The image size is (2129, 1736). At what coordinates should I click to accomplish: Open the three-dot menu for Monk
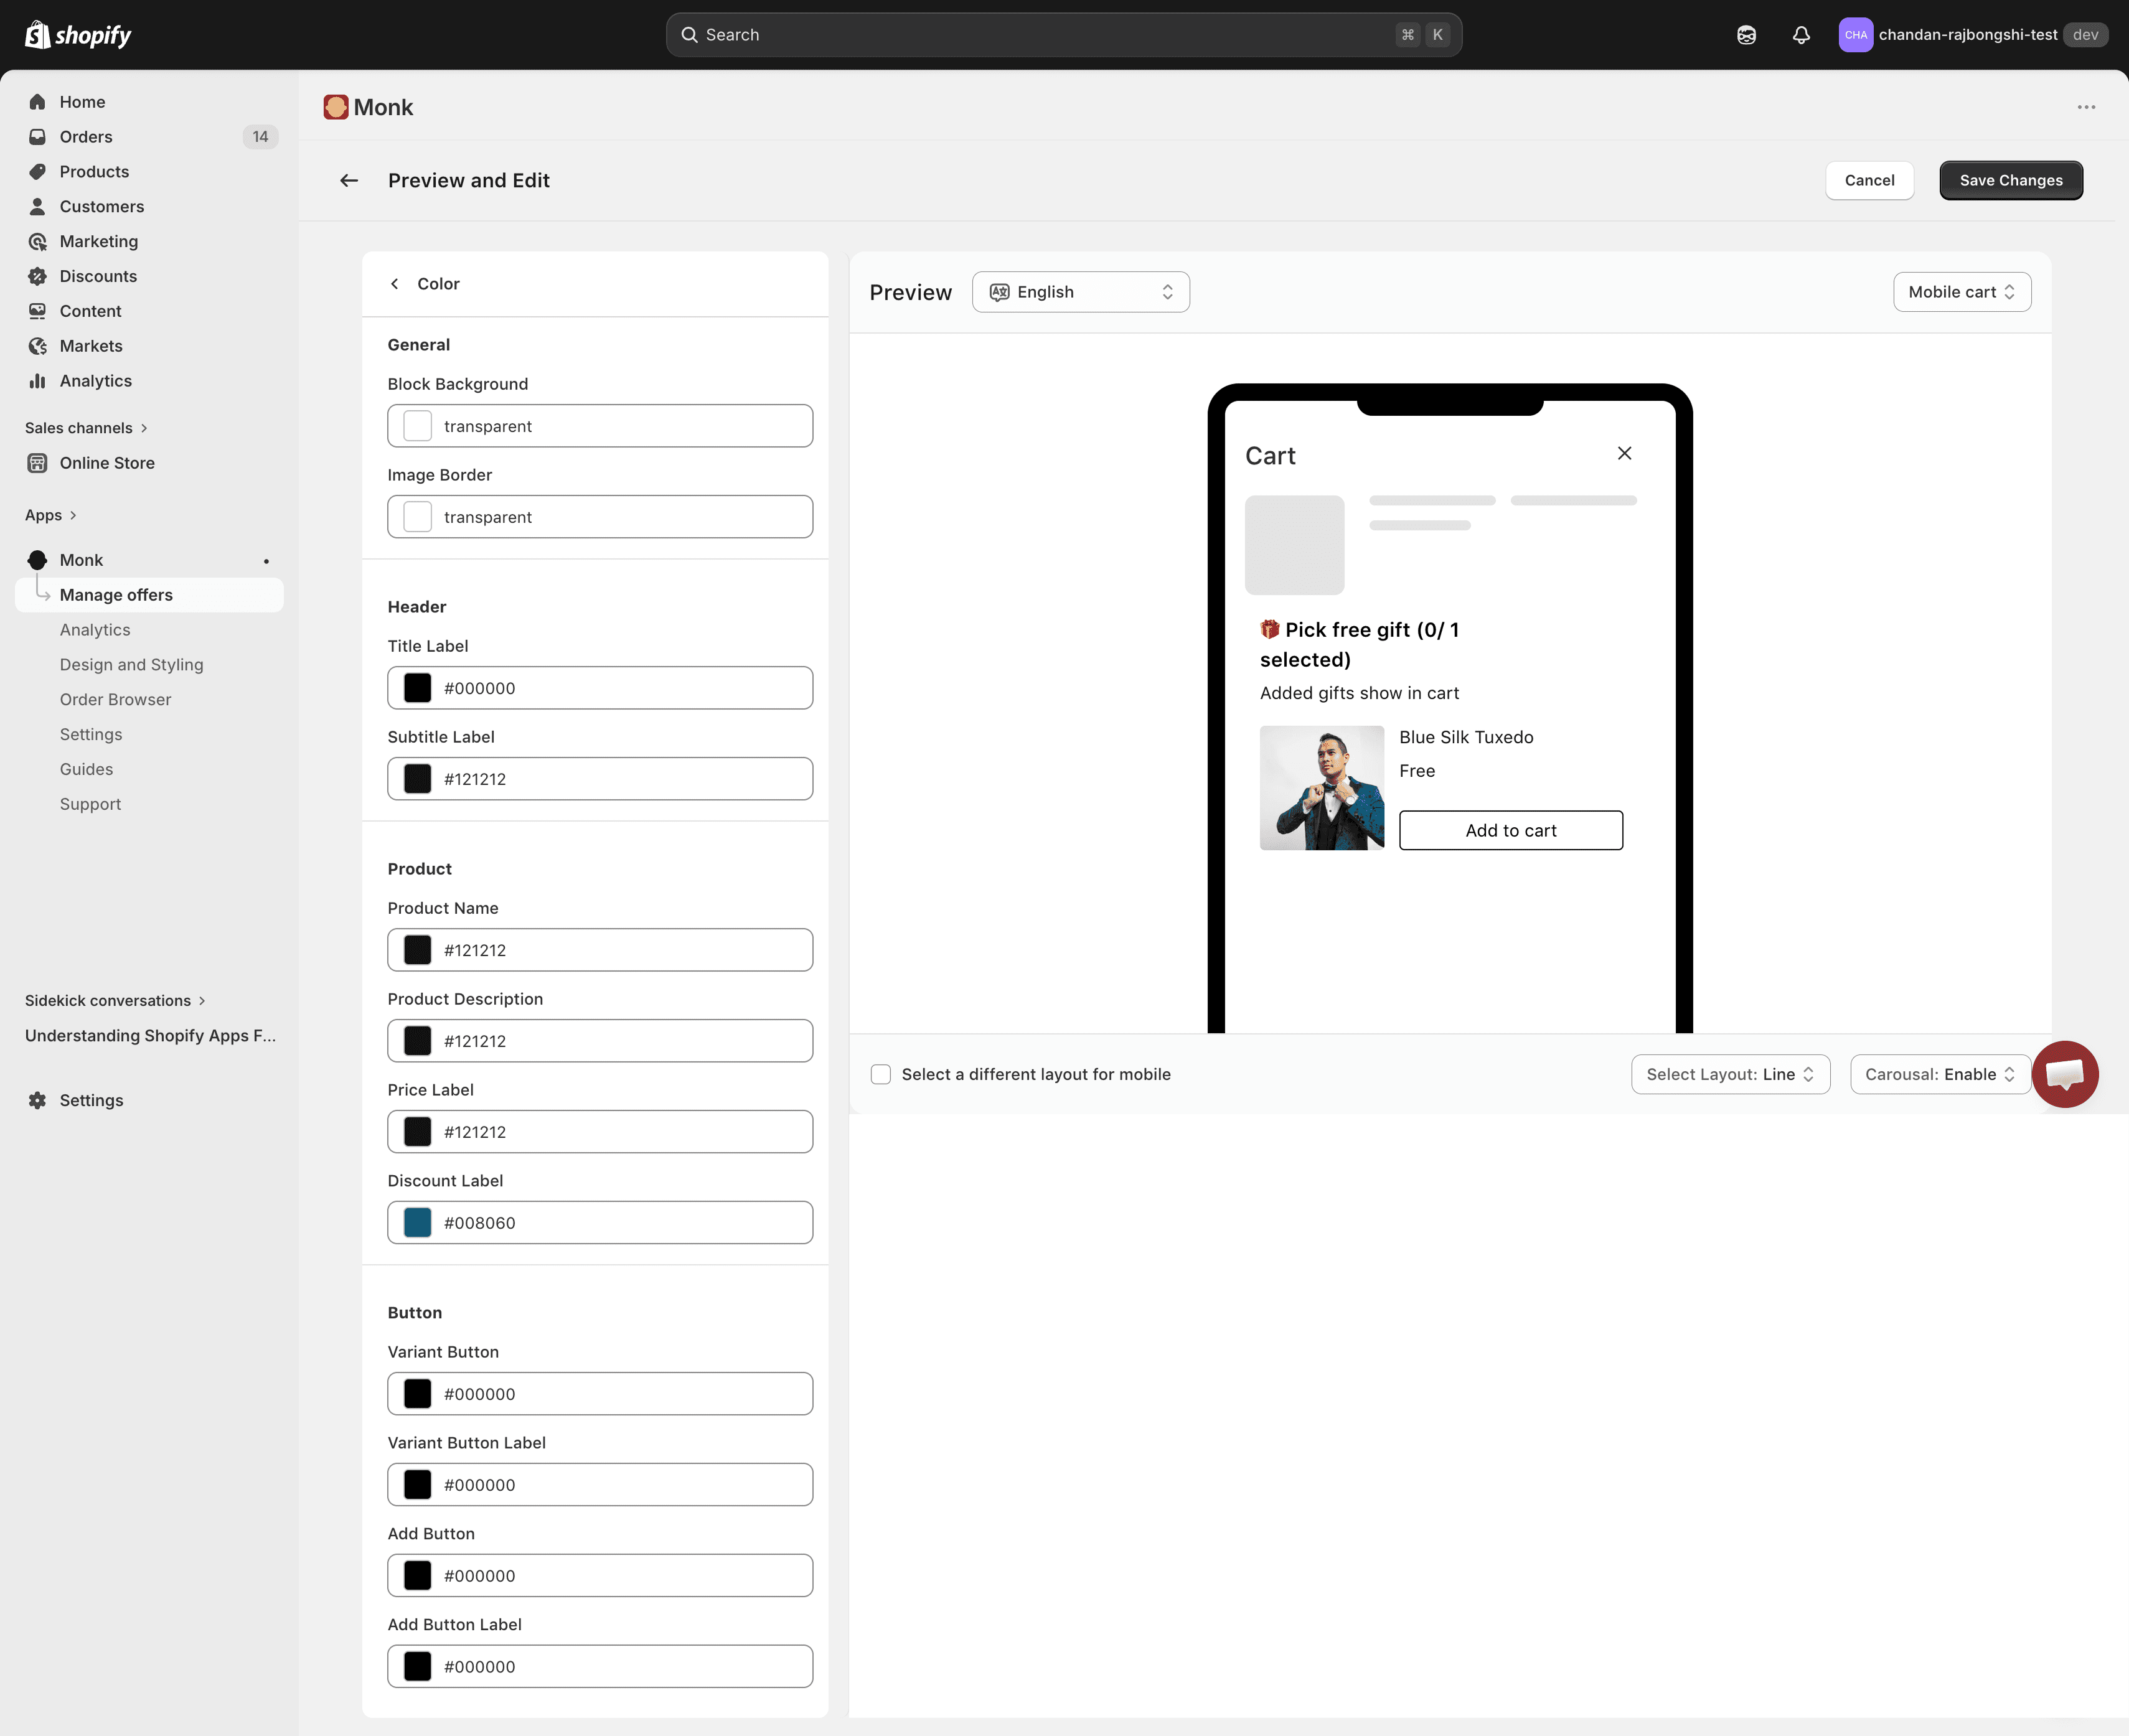pos(2086,107)
